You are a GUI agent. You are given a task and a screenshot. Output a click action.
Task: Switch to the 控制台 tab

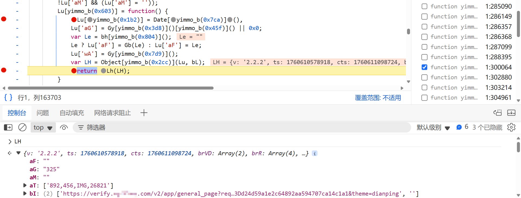(17, 113)
